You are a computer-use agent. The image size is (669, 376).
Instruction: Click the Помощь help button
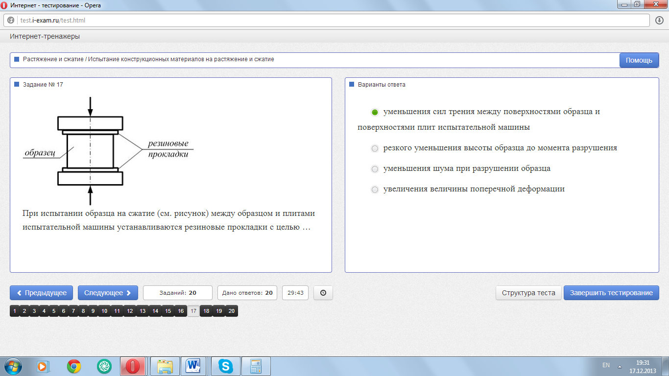click(639, 60)
